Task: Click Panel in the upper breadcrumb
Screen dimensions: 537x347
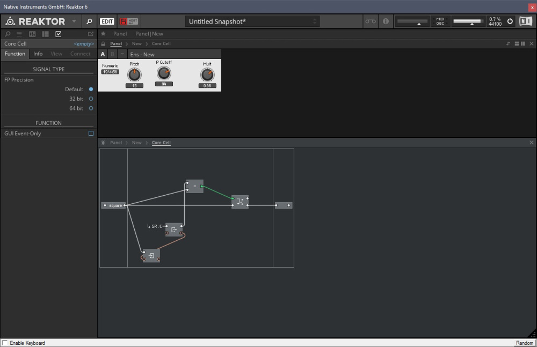Action: pyautogui.click(x=116, y=43)
